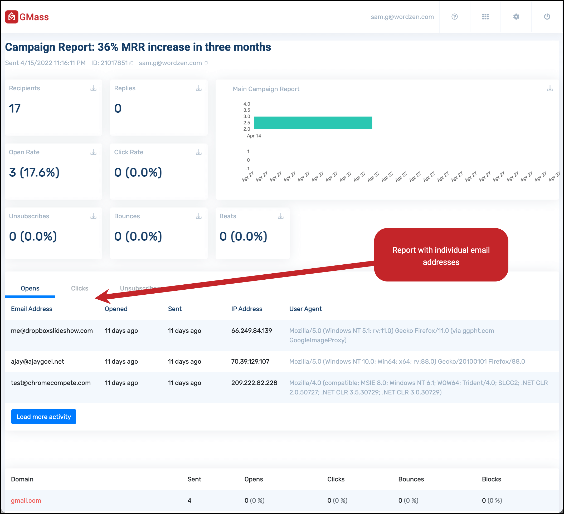Click the power logout icon
The width and height of the screenshot is (564, 514).
pyautogui.click(x=547, y=17)
